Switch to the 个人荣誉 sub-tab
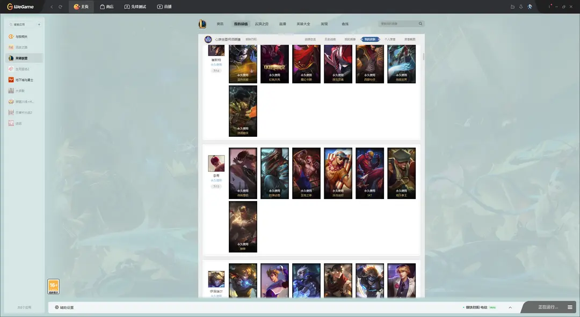This screenshot has height=317, width=580. pos(390,39)
